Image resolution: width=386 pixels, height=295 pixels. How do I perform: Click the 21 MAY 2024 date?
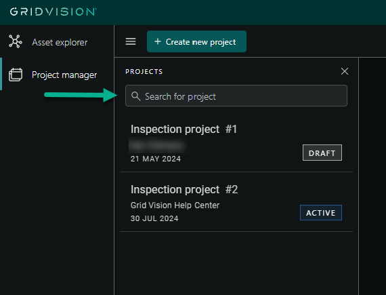pyautogui.click(x=156, y=159)
